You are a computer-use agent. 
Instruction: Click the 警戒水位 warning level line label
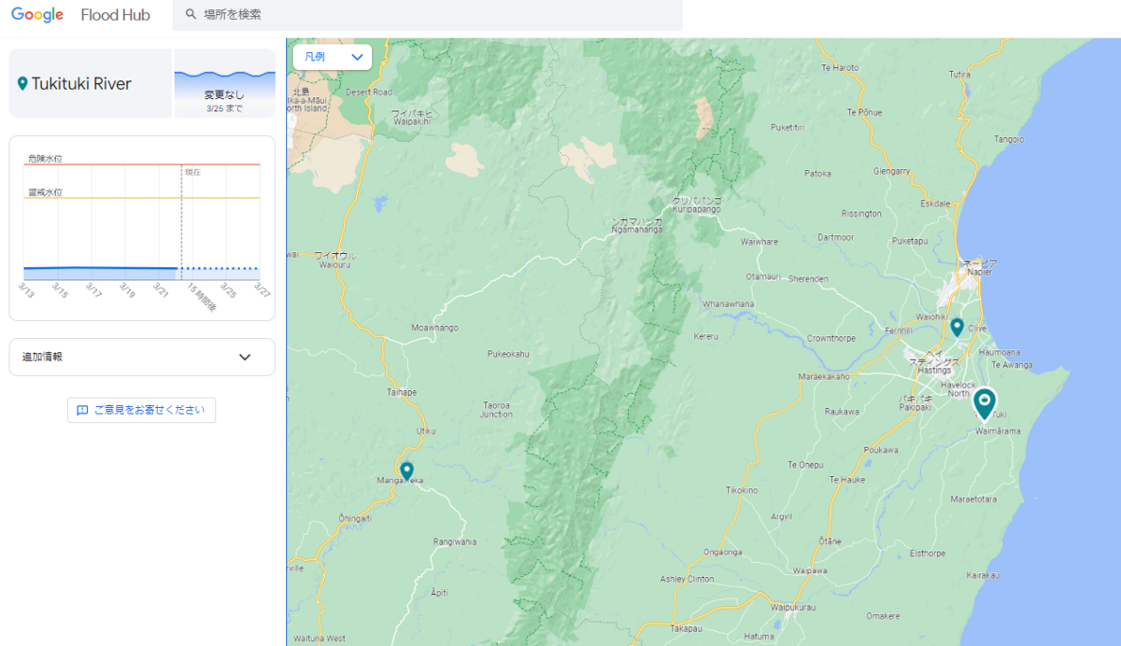(x=45, y=192)
